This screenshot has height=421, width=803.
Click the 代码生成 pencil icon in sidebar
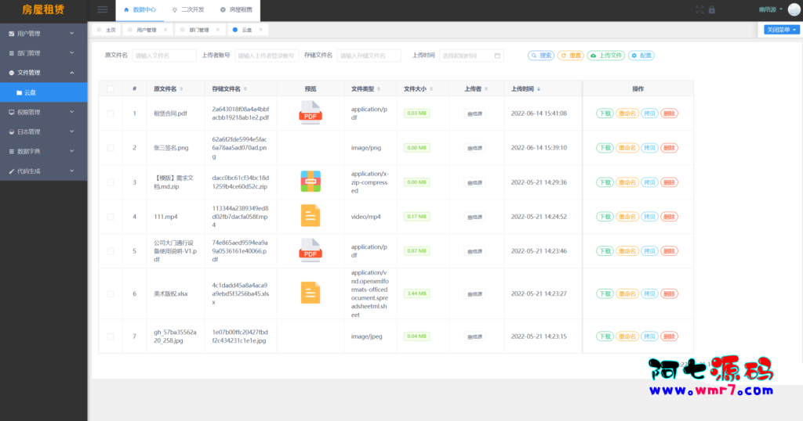11,171
